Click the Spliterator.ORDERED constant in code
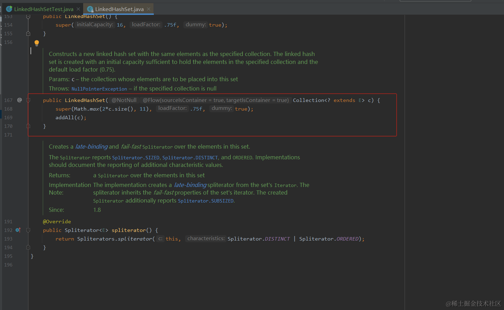The height and width of the screenshot is (310, 504). point(329,239)
